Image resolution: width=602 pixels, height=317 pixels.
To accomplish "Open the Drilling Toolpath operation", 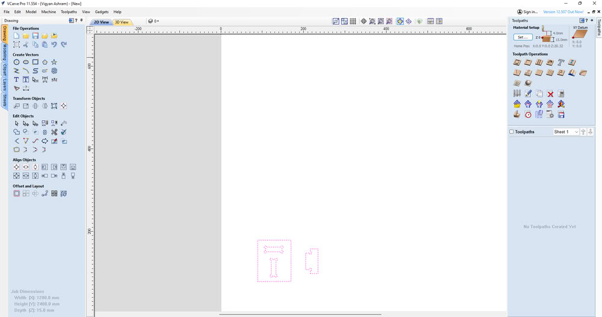I will (x=539, y=62).
